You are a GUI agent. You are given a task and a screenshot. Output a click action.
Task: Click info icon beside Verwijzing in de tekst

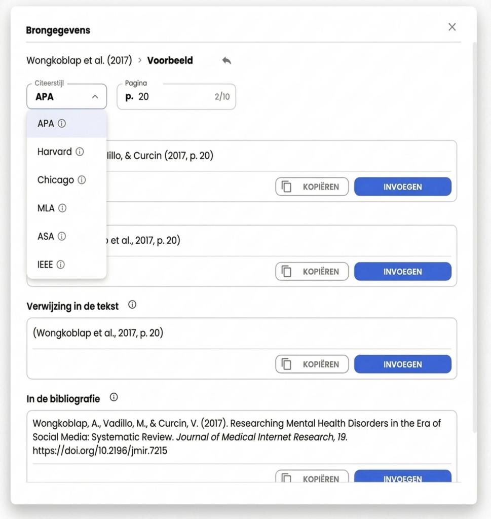[132, 305]
